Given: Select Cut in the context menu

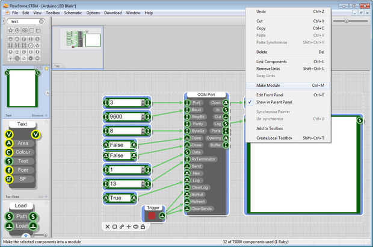Looking at the screenshot, I should tap(288, 21).
